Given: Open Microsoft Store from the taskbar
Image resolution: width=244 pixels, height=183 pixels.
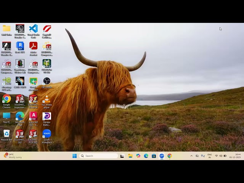Looking at the screenshot, I should click(x=154, y=156).
